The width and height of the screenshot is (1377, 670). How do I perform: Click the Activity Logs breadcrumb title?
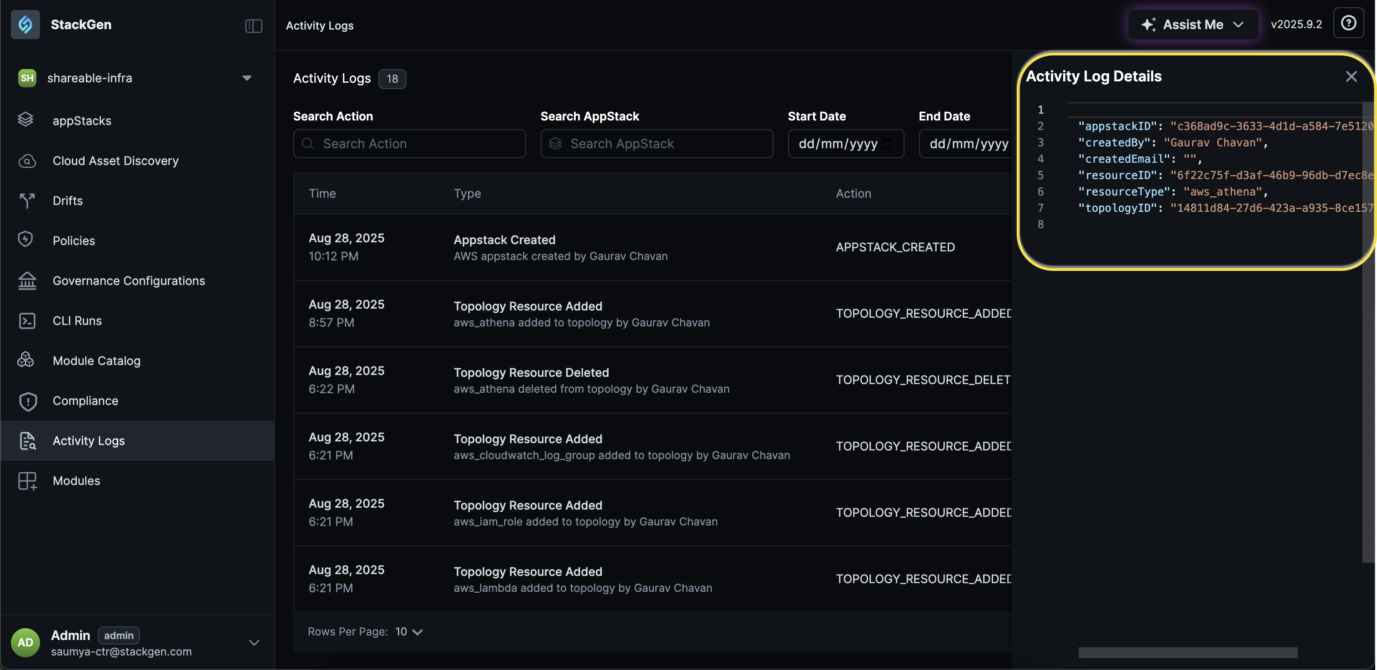point(320,25)
